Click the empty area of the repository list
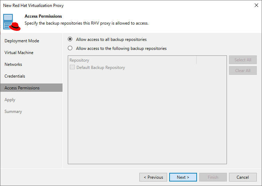The width and height of the screenshot is (262, 186). 147,118
